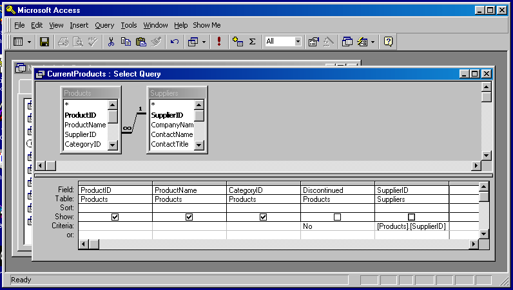Image resolution: width=513 pixels, height=290 pixels.
Task: Open the Query menu
Action: pyautogui.click(x=104, y=25)
